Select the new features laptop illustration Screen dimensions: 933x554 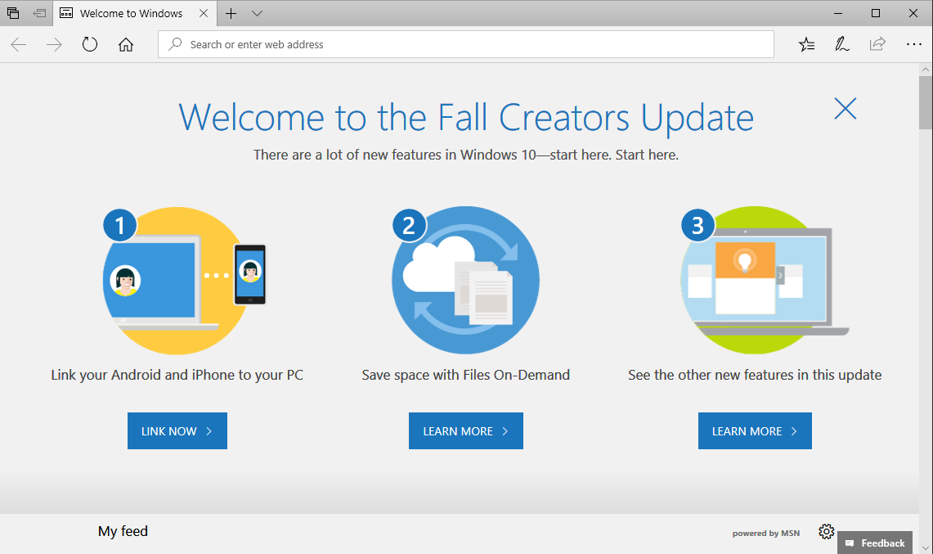[x=765, y=281]
